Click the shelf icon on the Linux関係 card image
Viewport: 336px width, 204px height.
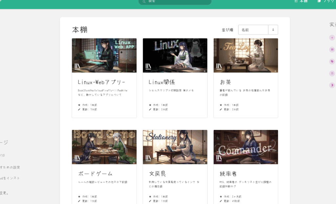148,66
